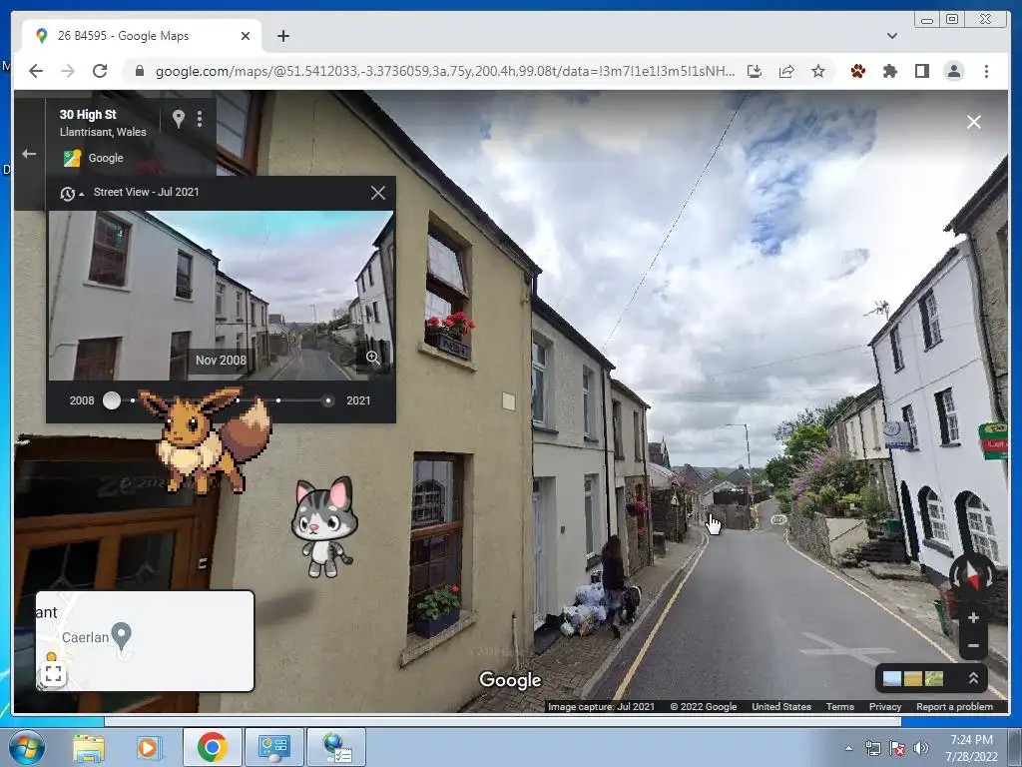
Task: Open the paw print extension
Action: point(857,71)
